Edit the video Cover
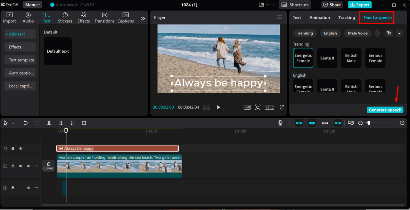This screenshot has width=410, height=210. (48, 166)
